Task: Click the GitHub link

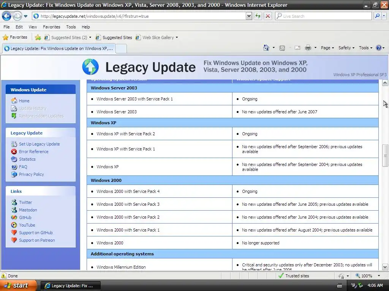Action: pyautogui.click(x=25, y=217)
